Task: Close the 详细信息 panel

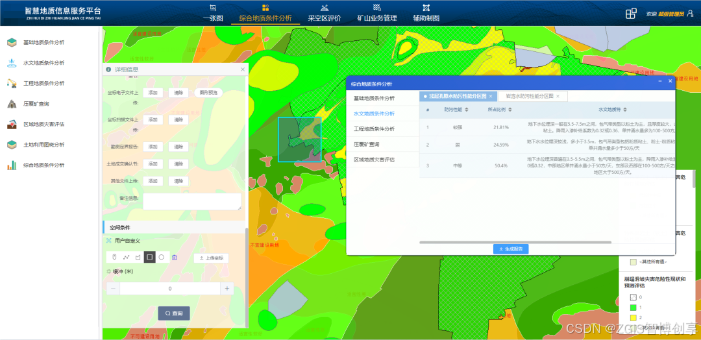Action: [x=243, y=69]
